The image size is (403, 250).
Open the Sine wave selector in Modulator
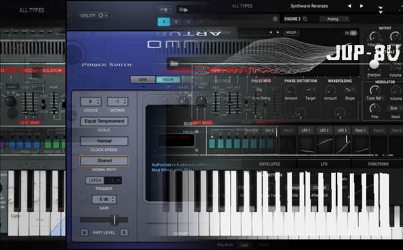coord(395,108)
